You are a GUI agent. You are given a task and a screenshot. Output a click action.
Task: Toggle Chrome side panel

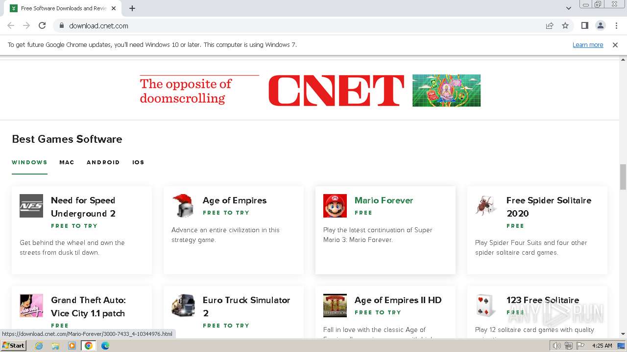pos(584,25)
